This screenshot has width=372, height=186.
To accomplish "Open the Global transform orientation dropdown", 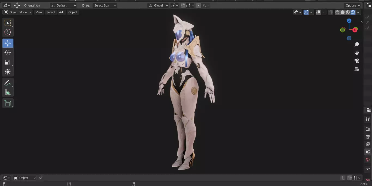I will pos(158,5).
